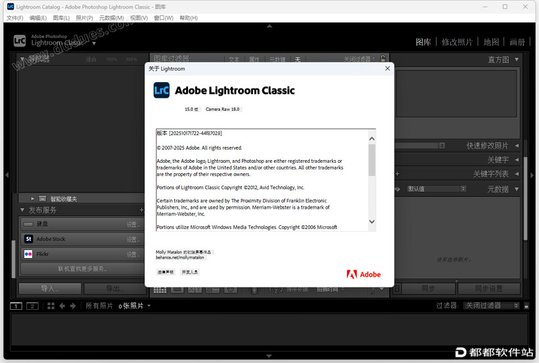
Task: Switch to people view in toolbar
Action: (x=231, y=289)
